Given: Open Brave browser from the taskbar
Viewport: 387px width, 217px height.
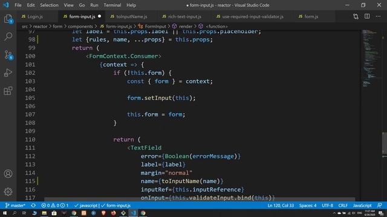Looking at the screenshot, I should pos(103,213).
